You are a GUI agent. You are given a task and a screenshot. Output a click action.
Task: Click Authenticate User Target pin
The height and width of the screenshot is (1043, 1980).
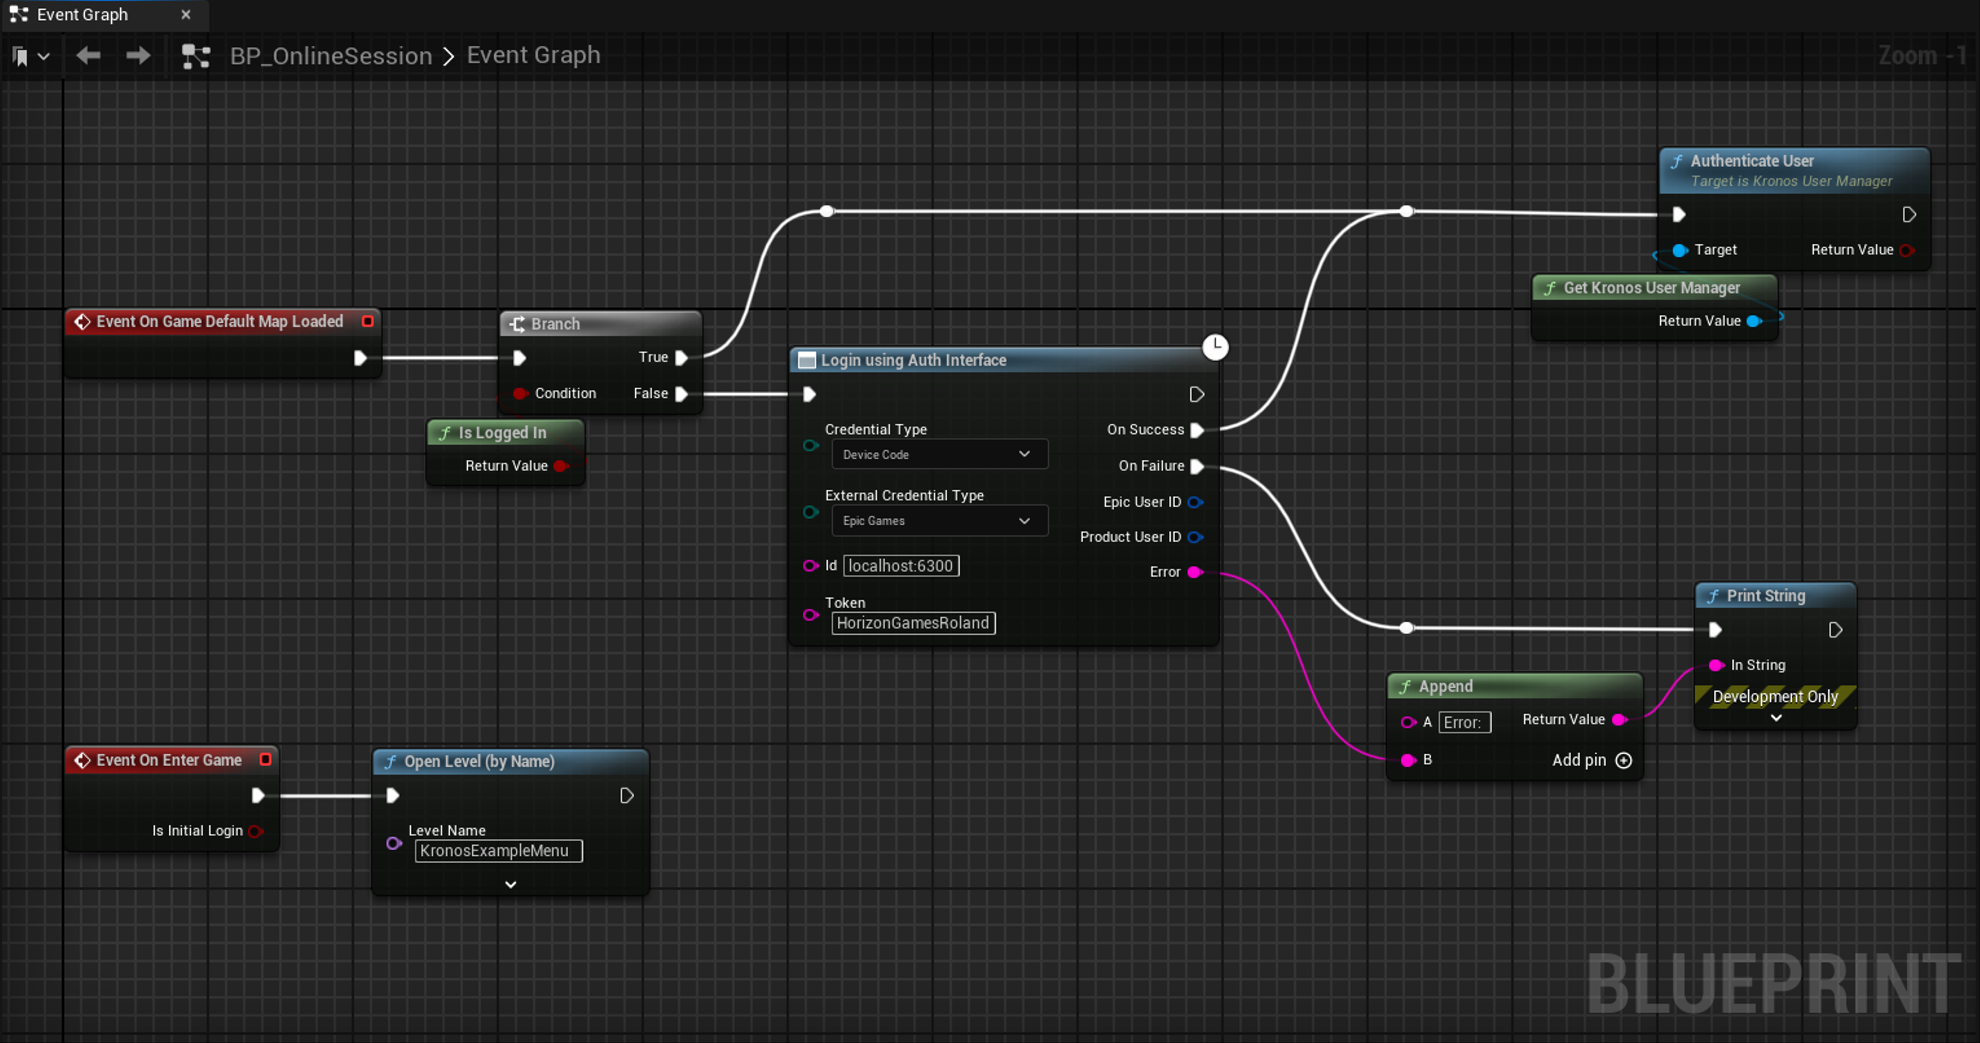pyautogui.click(x=1680, y=250)
